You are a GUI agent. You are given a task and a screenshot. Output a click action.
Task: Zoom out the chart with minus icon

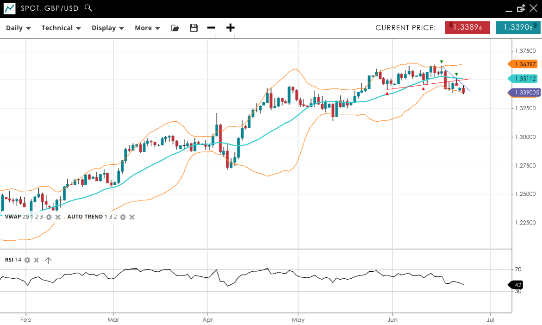[211, 28]
